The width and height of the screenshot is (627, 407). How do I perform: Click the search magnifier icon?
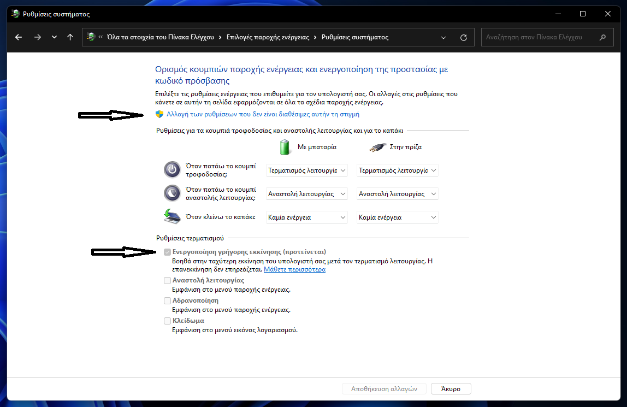point(602,37)
